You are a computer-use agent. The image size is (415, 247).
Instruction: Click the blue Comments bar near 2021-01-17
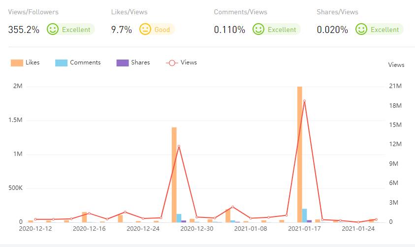click(x=304, y=216)
